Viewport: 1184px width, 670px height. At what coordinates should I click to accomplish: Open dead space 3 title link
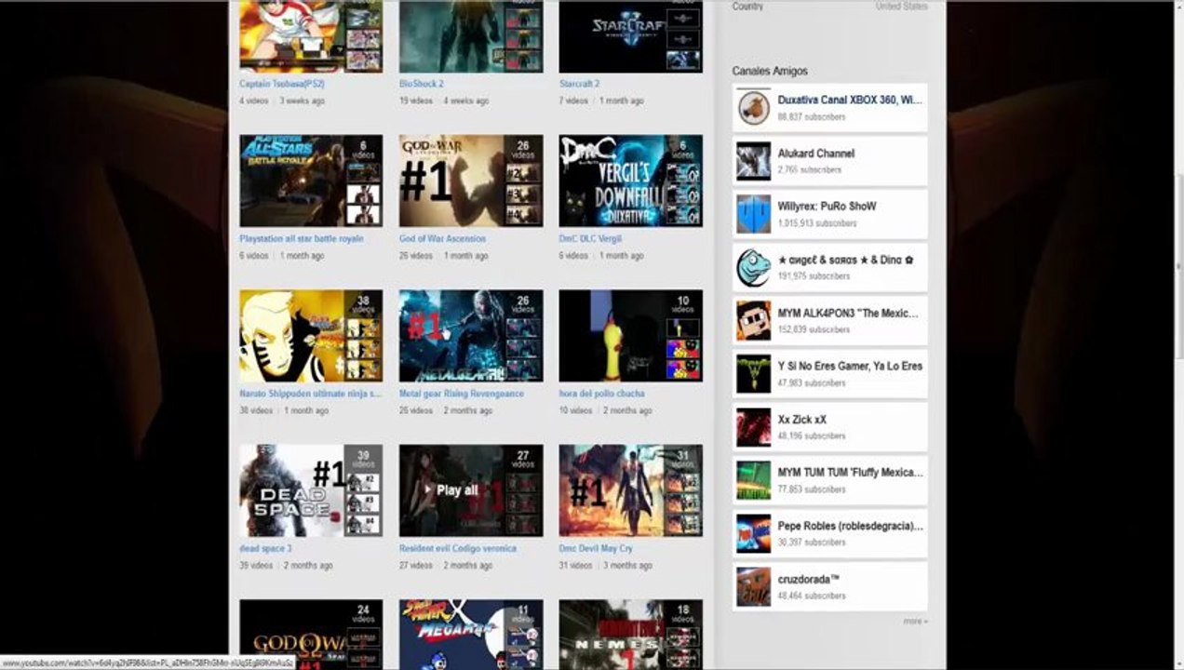coord(265,548)
